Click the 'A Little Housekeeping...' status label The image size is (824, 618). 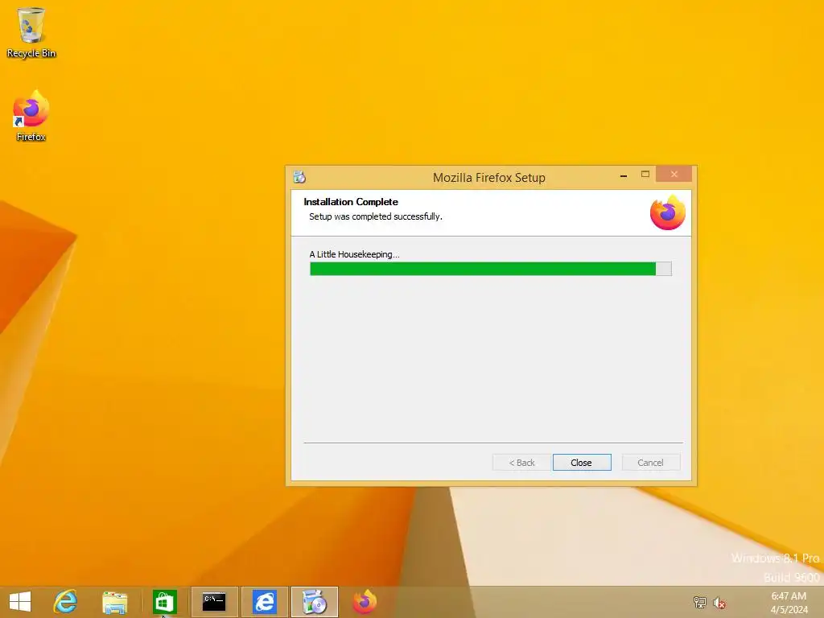tap(354, 254)
